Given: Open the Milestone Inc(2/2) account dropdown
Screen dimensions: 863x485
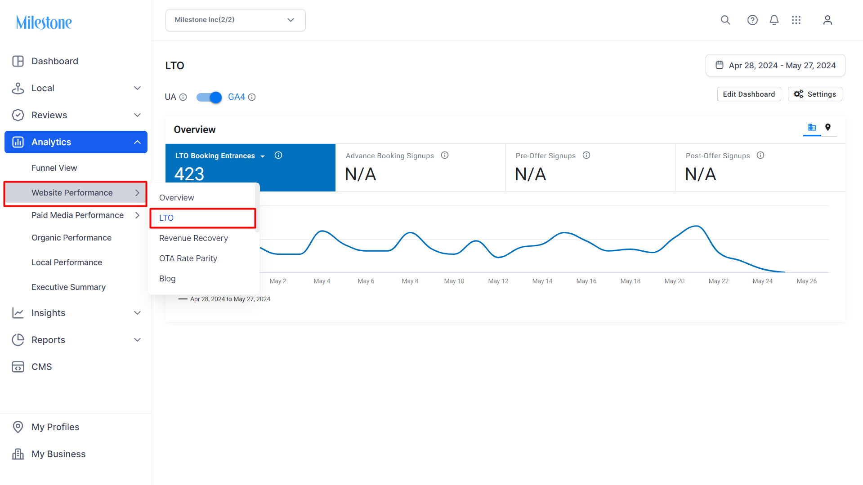Looking at the screenshot, I should point(236,20).
